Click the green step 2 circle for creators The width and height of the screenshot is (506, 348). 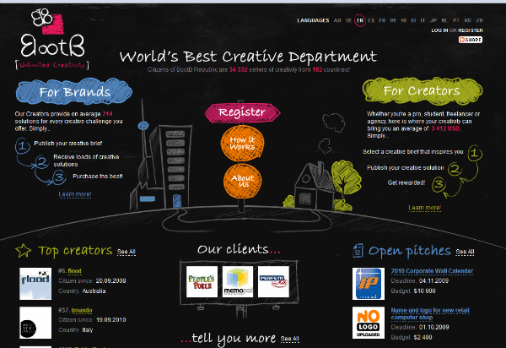455,169
